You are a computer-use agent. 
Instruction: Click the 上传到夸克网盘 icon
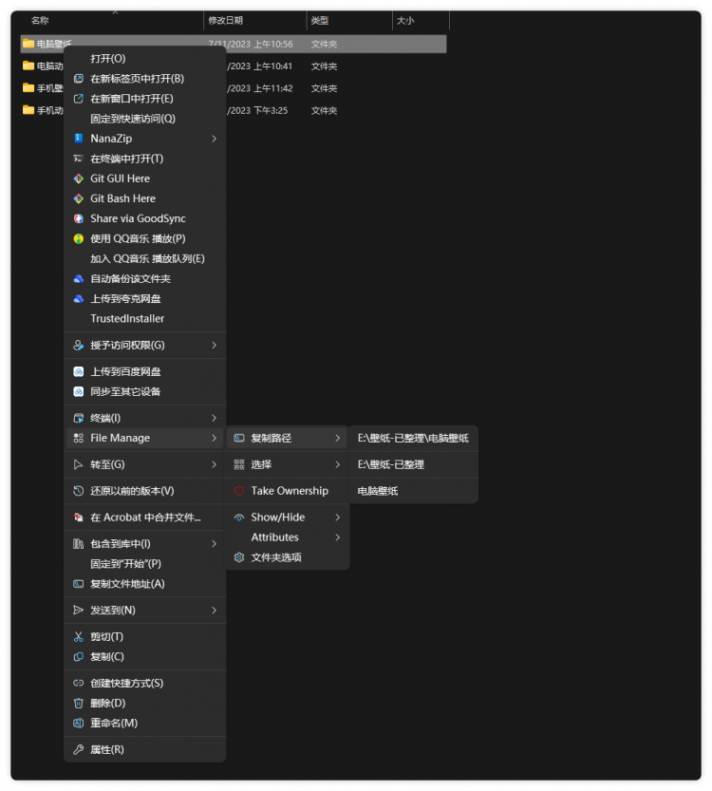(80, 298)
